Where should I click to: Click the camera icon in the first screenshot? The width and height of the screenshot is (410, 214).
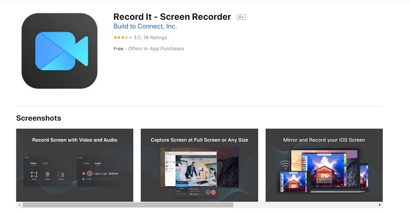[47, 174]
